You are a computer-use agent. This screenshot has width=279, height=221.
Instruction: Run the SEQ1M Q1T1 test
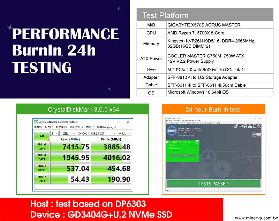(x=42, y=157)
